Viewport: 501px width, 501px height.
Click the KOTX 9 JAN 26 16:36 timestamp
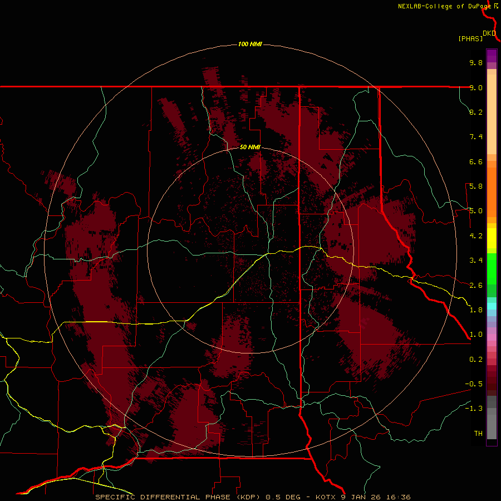363,497
